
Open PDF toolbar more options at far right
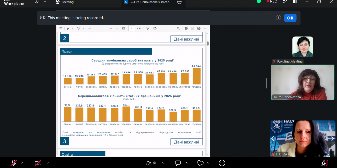205,28
